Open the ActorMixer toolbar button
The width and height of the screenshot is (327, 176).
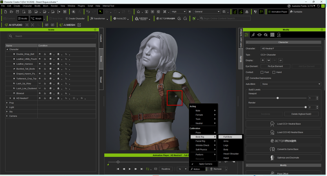[166, 19]
